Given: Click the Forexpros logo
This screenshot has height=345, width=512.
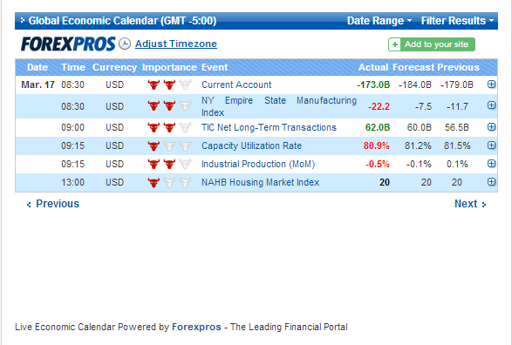Looking at the screenshot, I should 68,44.
